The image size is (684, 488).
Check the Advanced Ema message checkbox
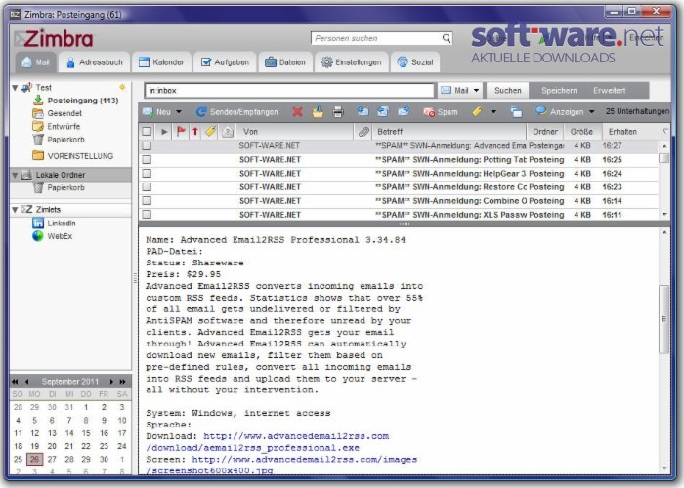point(147,146)
